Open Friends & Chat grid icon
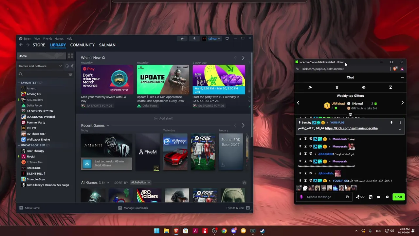 tap(248, 208)
